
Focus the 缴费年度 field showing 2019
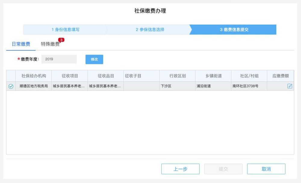pyautogui.click(x=59, y=59)
